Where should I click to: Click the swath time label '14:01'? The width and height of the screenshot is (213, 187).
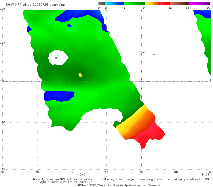[x=205, y=175]
